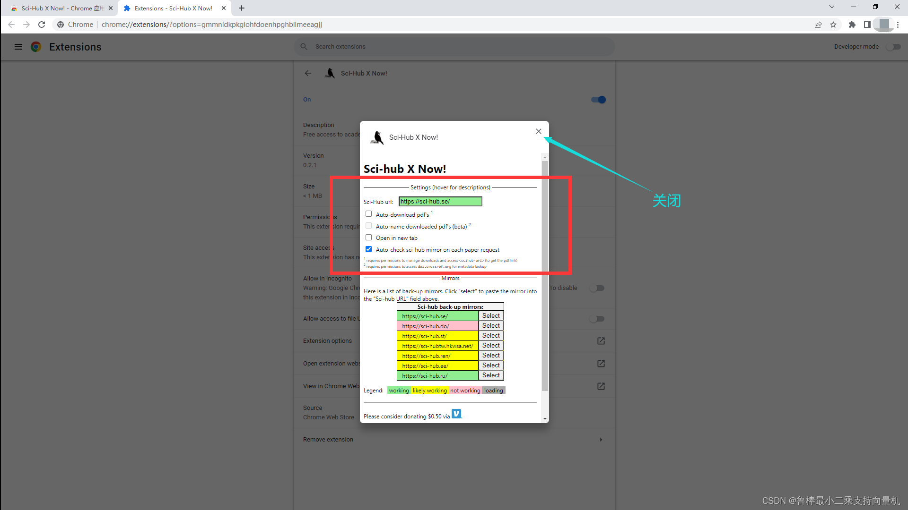Open a new browser tab

pos(242,8)
